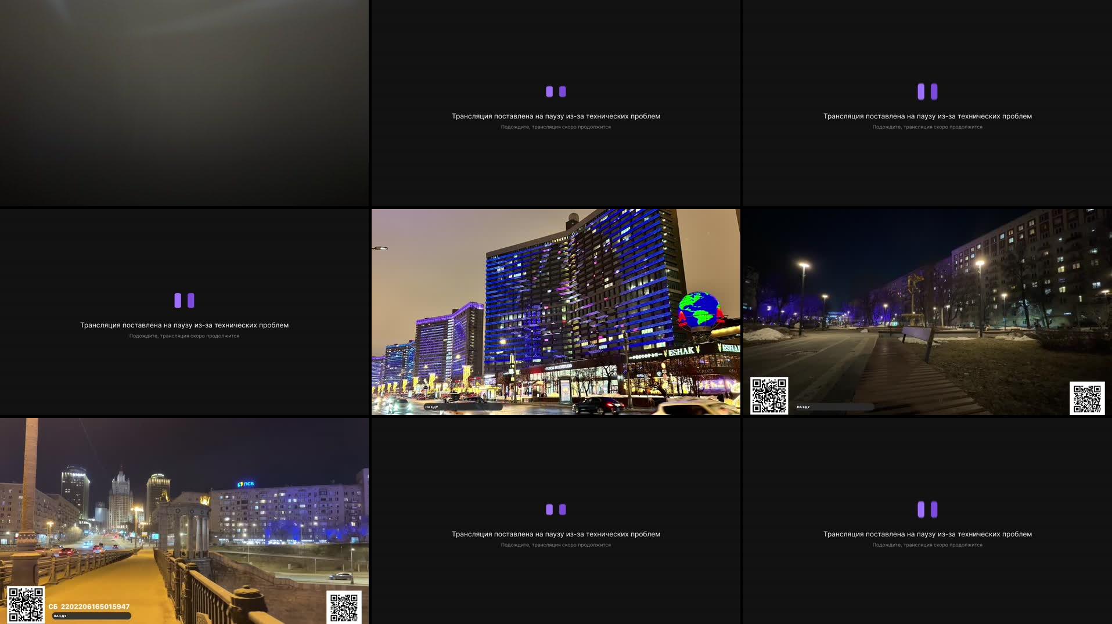The image size is (1112, 624).
Task: Click the pause indicator in the top-right stream
Action: (x=927, y=92)
